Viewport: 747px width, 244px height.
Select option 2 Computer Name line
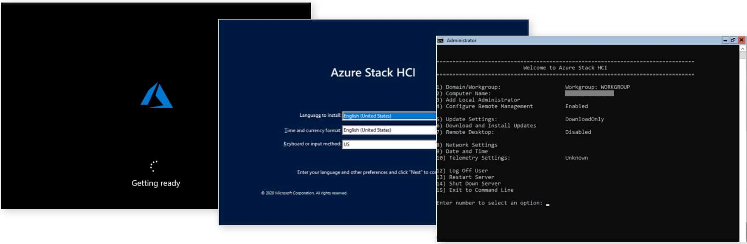tap(464, 93)
